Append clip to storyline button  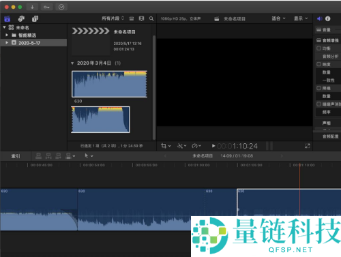[x=59, y=156]
